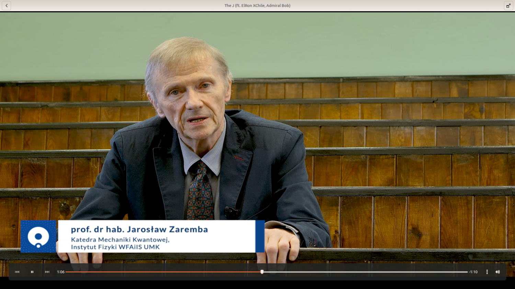515x289 pixels.
Task: Go back using the header arrow button
Action: [6, 5]
